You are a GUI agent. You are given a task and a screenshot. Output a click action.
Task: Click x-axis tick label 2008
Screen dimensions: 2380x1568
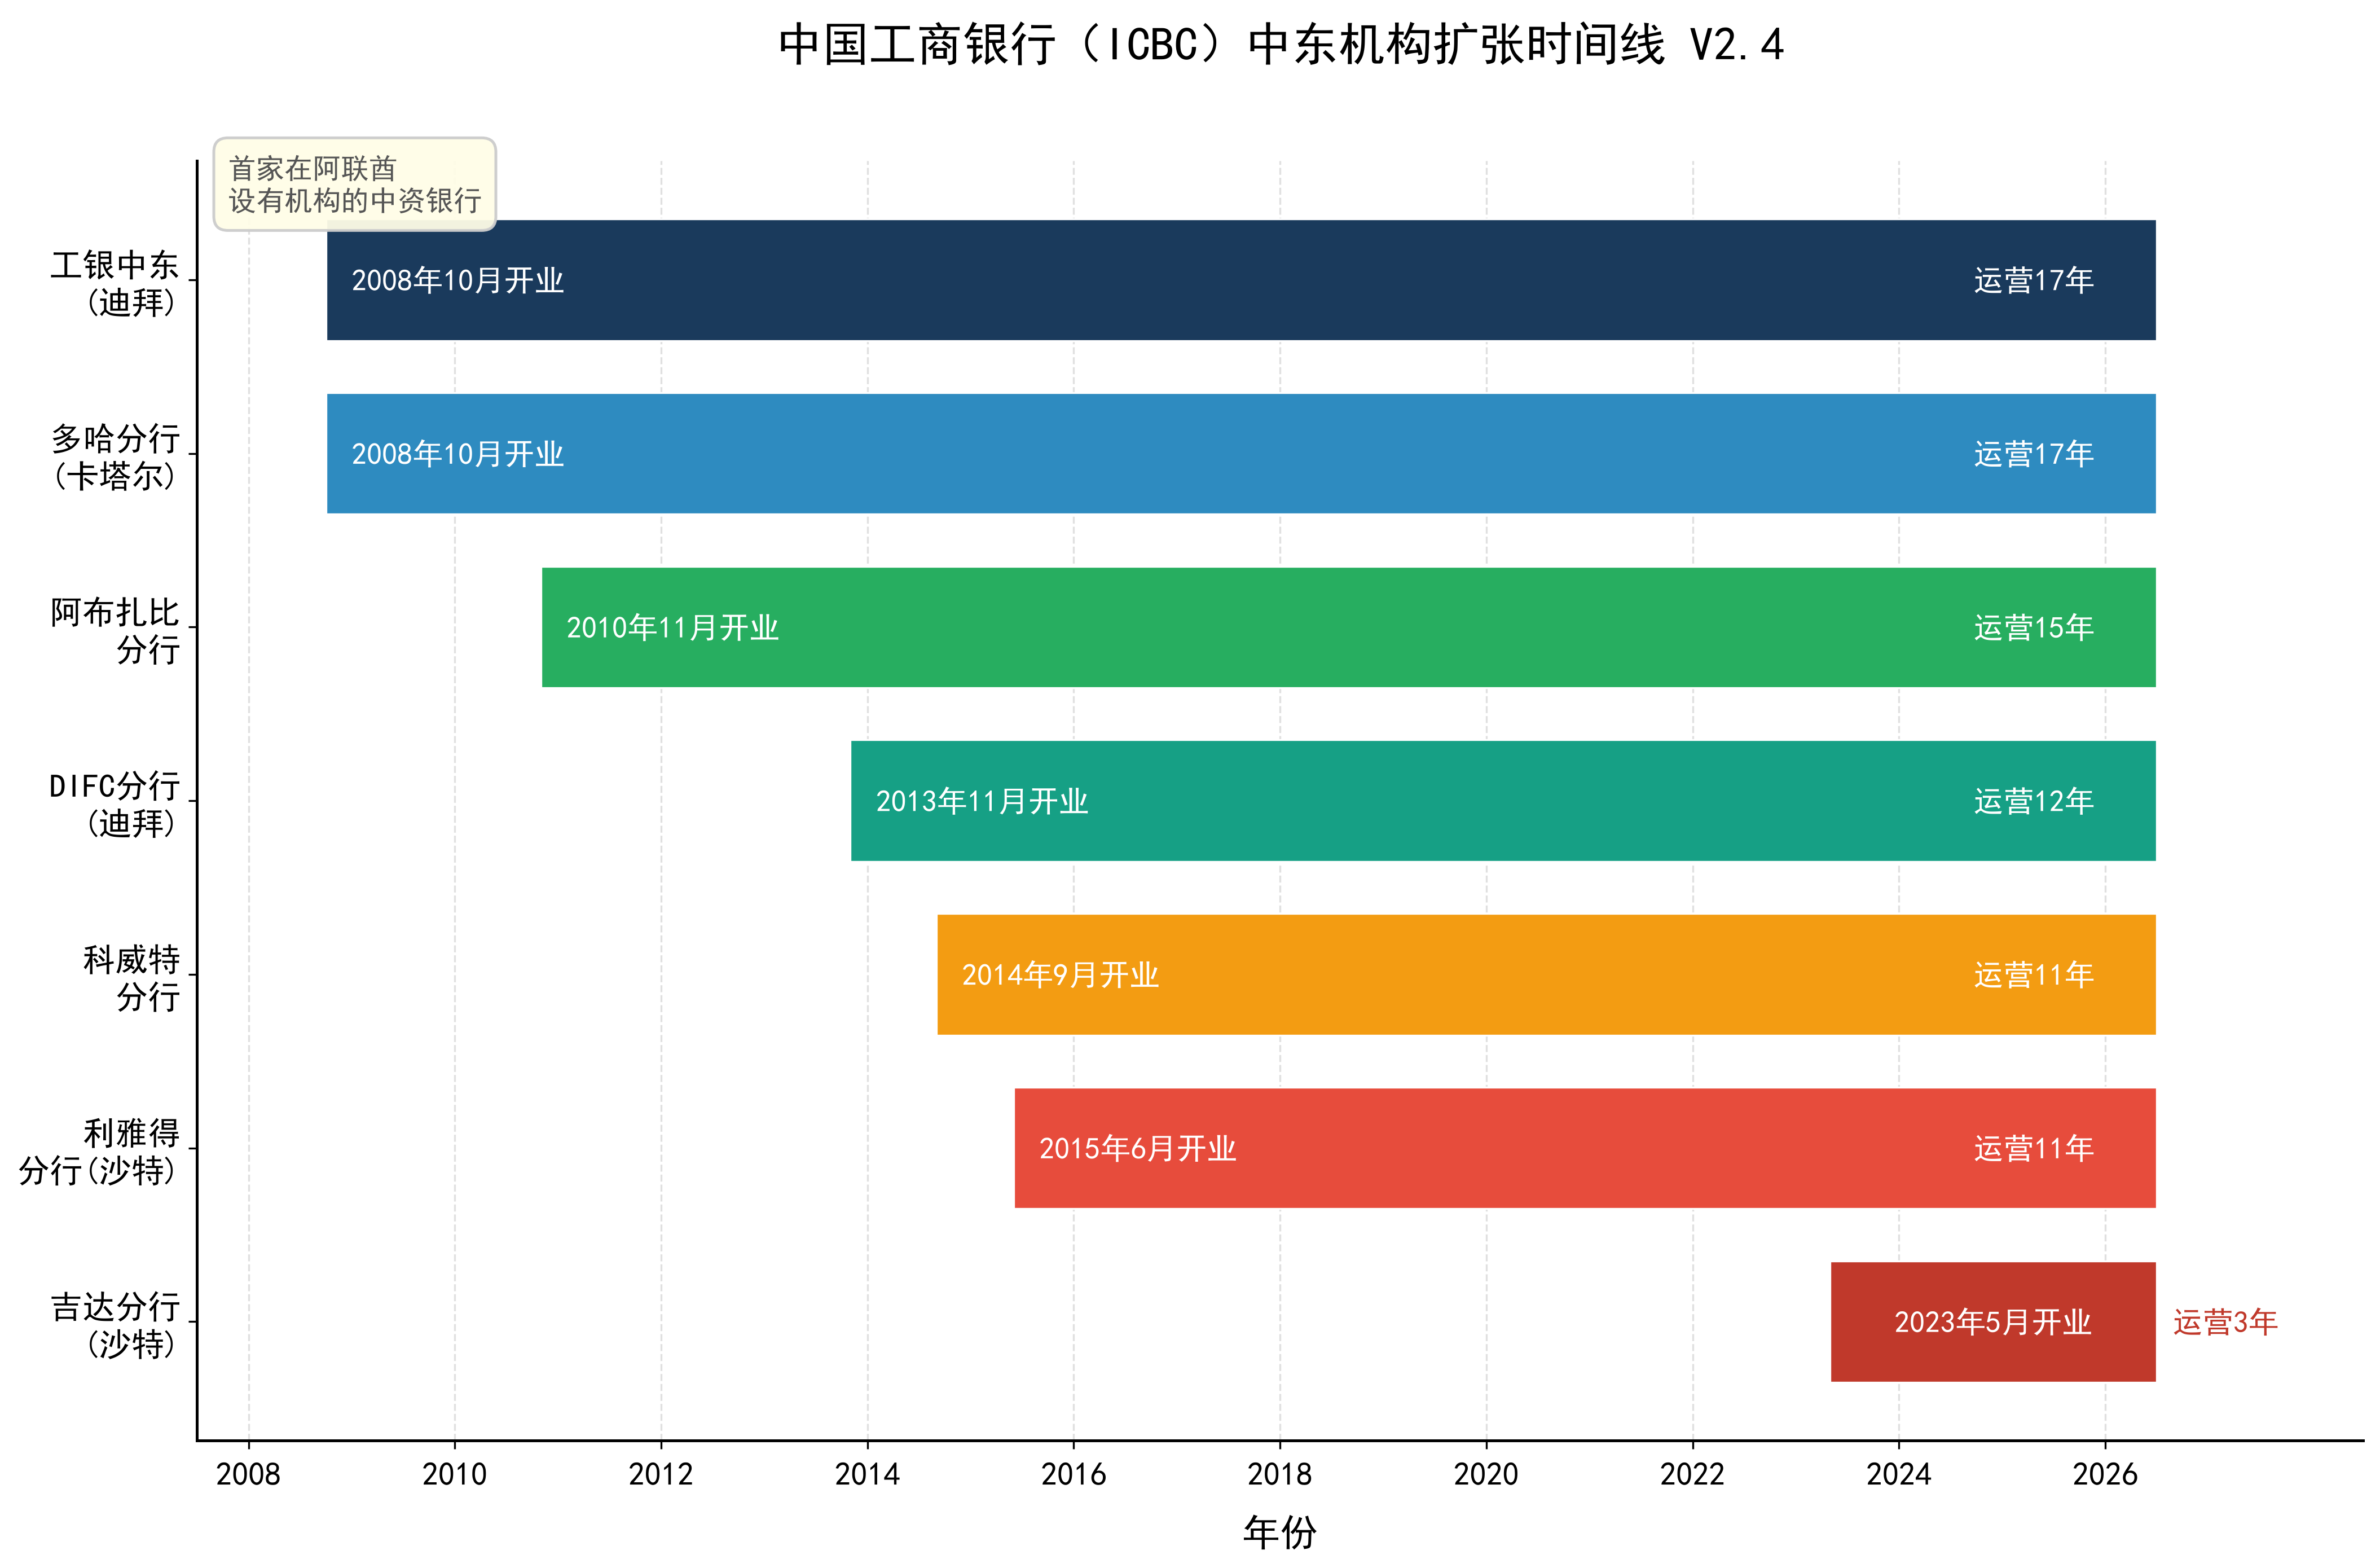[x=248, y=1475]
